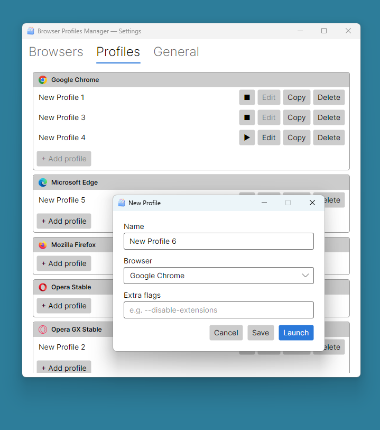Select the New Profile 5 row text
Viewport: 380px width, 430px height.
coord(62,200)
